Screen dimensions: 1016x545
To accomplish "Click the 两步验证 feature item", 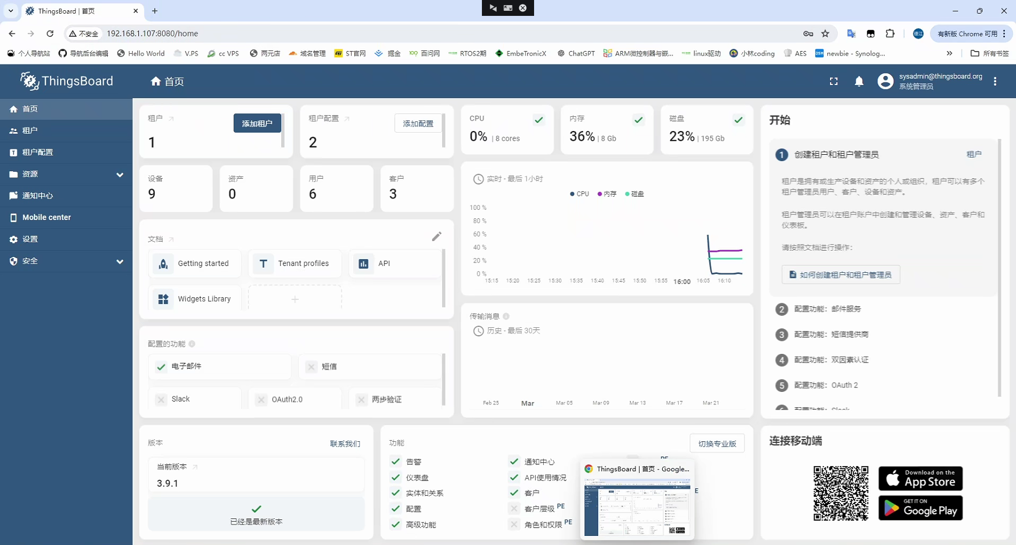I will [x=395, y=399].
